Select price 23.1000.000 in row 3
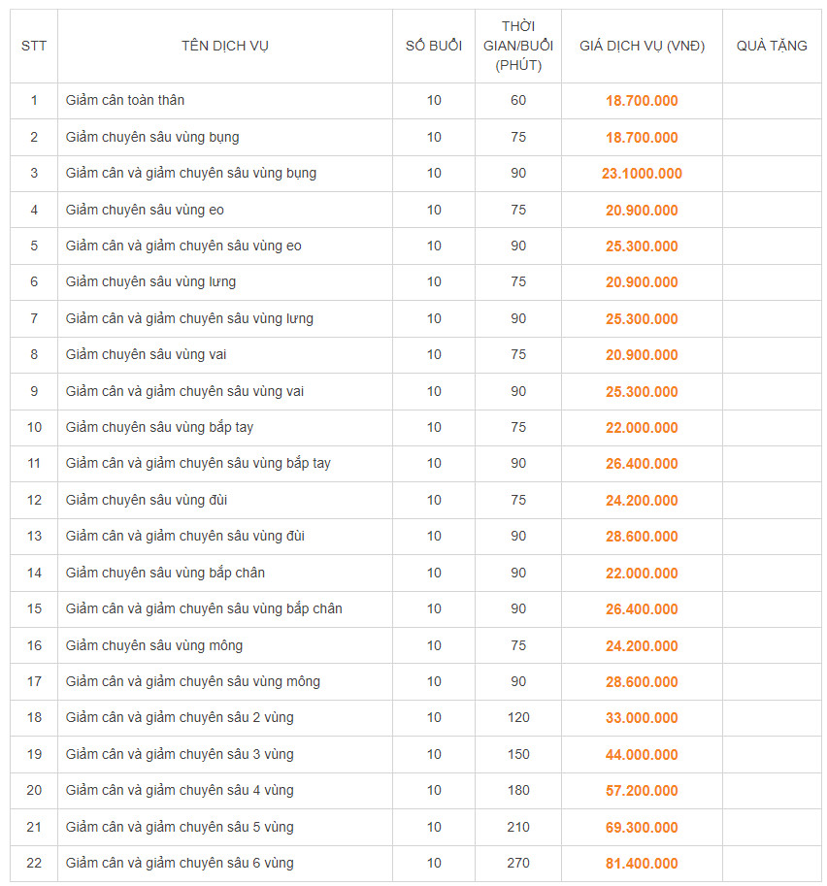The image size is (827, 886). click(x=642, y=174)
